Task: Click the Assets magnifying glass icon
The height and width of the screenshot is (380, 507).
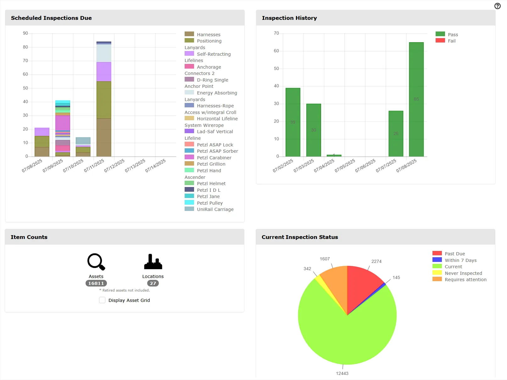Action: pos(96,262)
